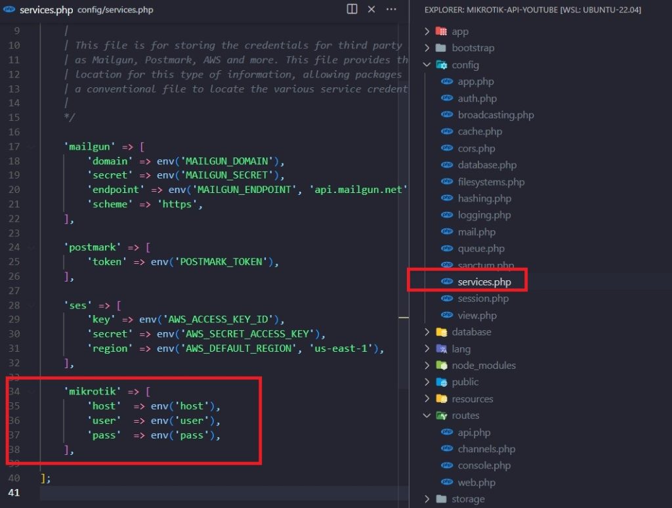This screenshot has height=508, width=672.
Task: Click the PHP icon beside web.php
Action: coord(447,482)
